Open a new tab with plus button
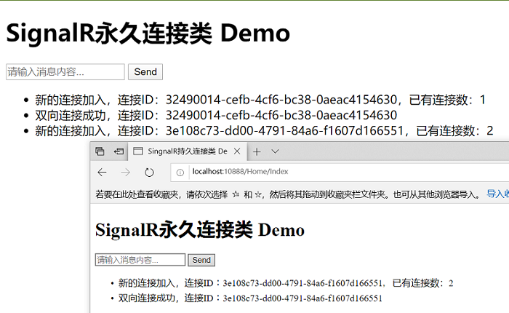 point(257,151)
